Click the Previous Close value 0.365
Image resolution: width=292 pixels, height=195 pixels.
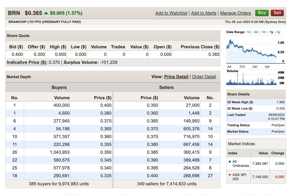pyautogui.click(x=214, y=54)
